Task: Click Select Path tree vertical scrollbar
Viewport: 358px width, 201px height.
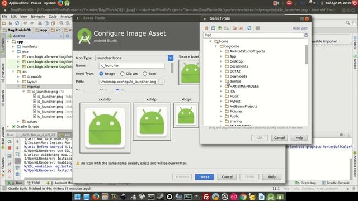Action: 307,55
